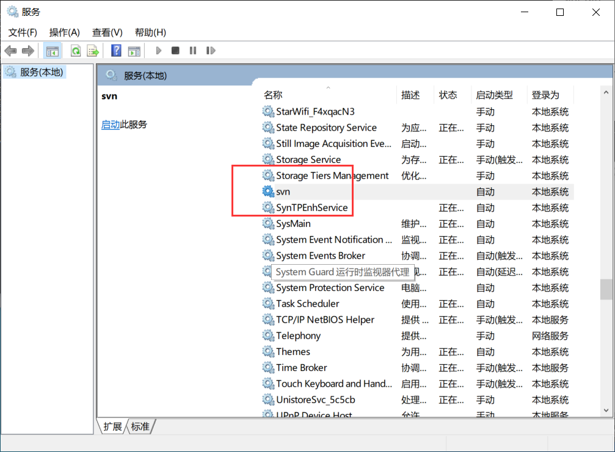Minimize the 服务 window

(x=525, y=12)
